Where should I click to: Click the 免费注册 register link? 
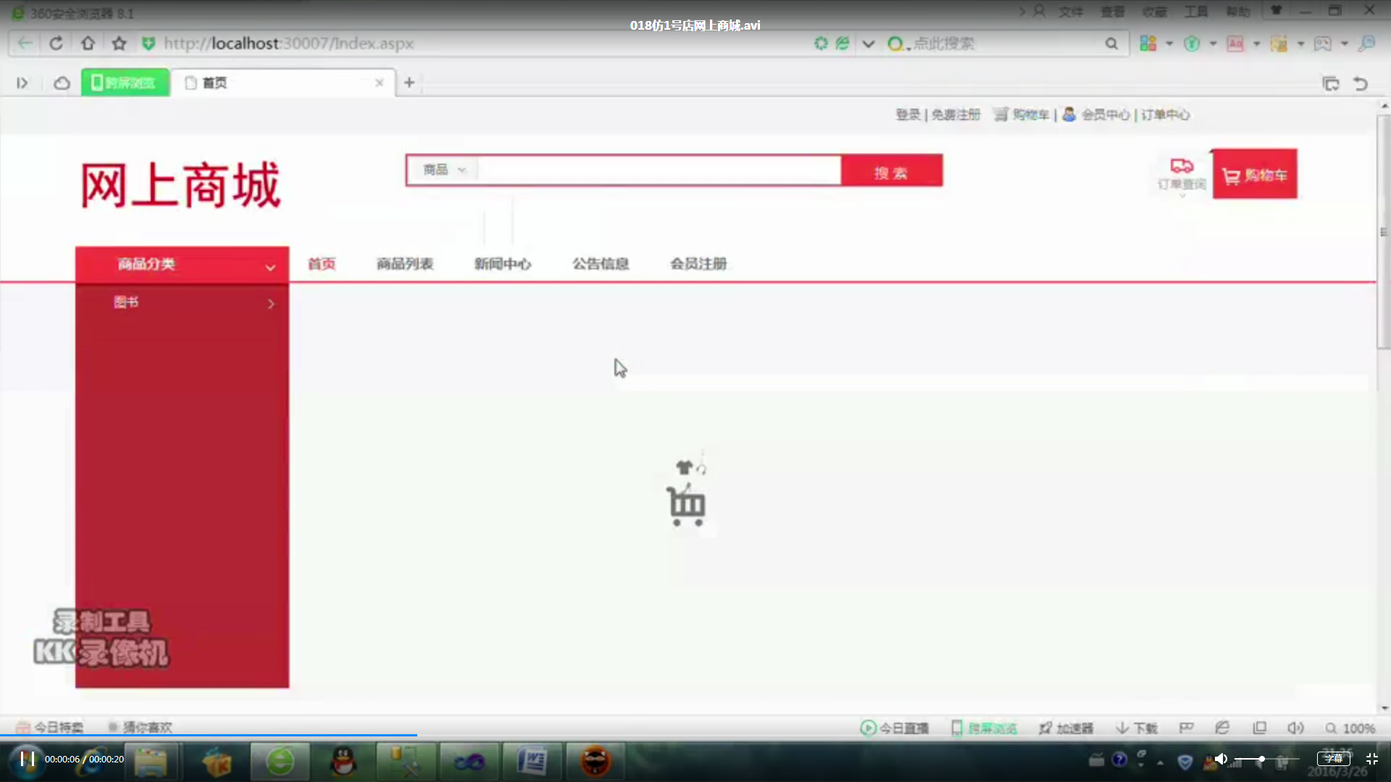956,114
